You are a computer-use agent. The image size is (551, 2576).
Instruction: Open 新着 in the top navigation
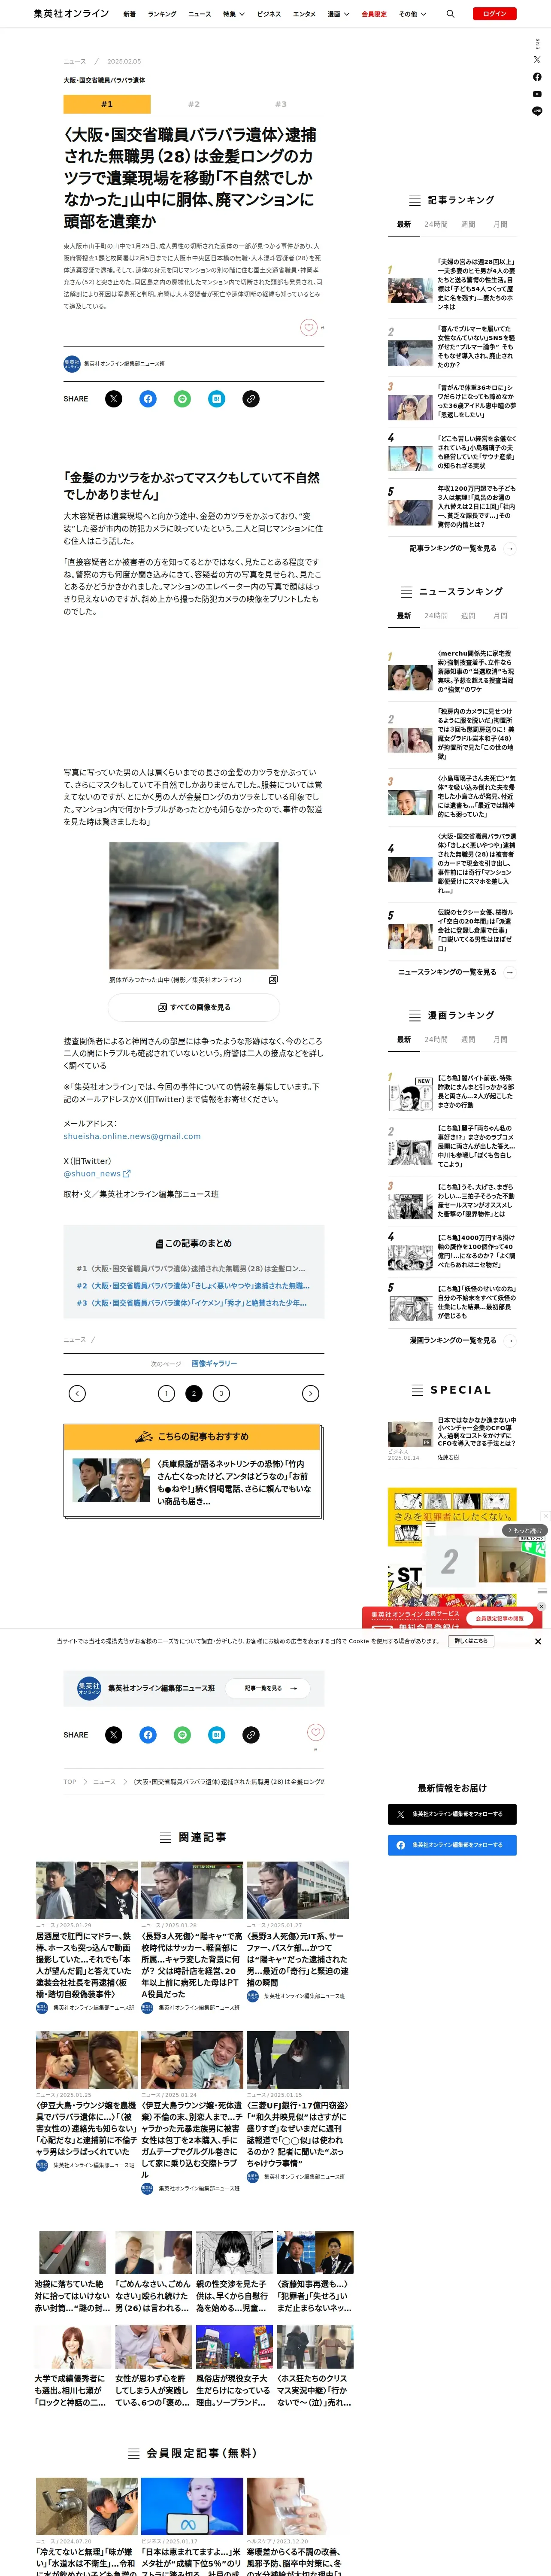click(130, 14)
